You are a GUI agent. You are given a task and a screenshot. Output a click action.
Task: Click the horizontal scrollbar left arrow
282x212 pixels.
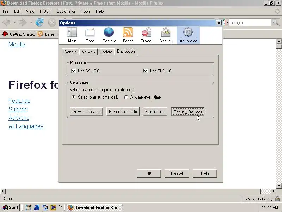tap(2, 191)
